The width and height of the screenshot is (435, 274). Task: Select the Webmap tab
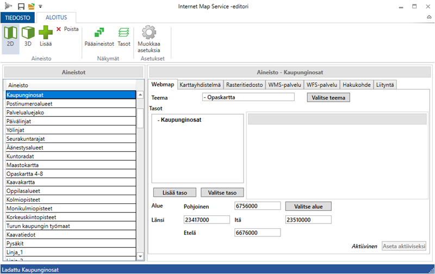click(x=163, y=84)
